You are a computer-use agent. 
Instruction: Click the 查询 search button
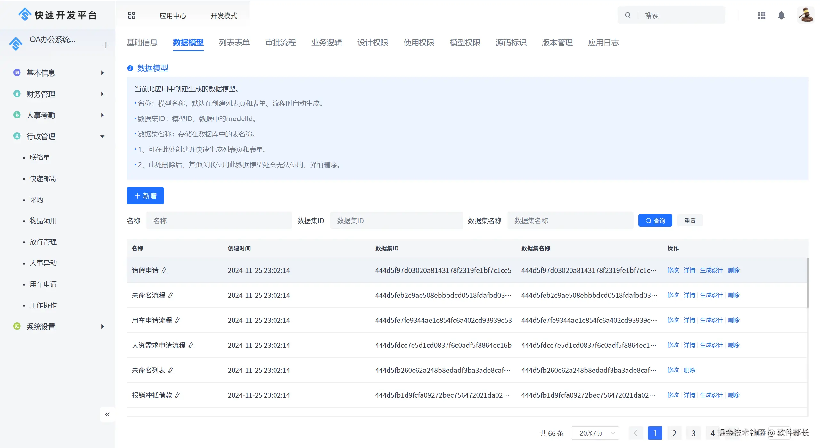point(655,221)
